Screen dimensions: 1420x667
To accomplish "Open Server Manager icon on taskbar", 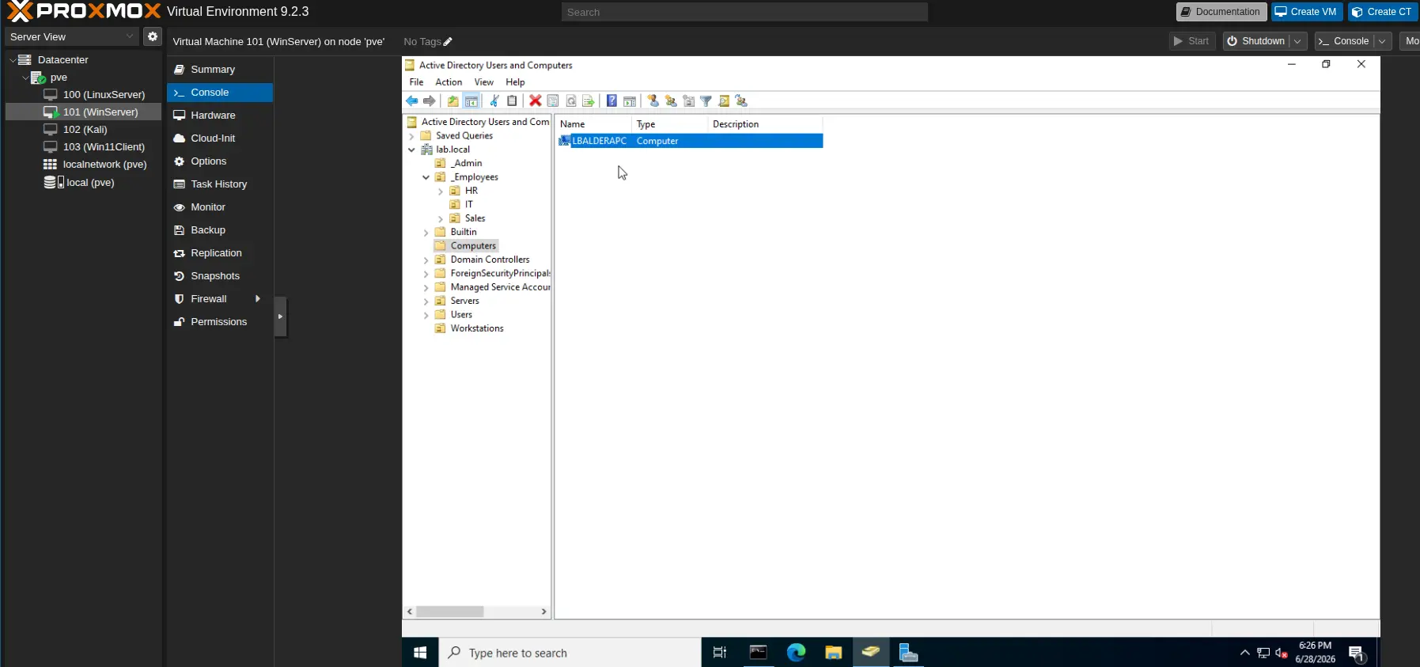I will click(x=908, y=653).
